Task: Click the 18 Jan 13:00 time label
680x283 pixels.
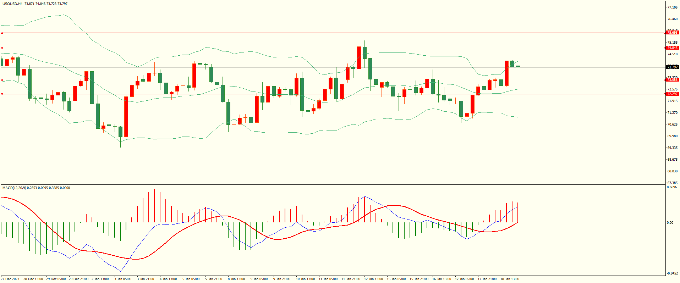Action: pos(510,279)
